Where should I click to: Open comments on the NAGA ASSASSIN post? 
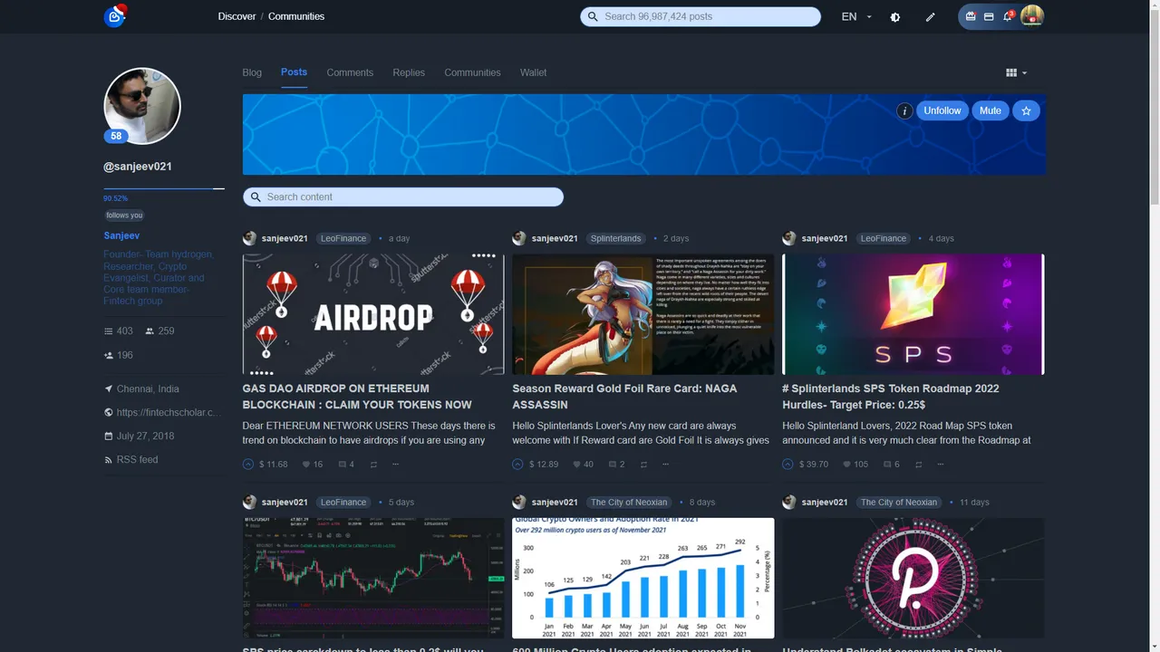pos(616,464)
